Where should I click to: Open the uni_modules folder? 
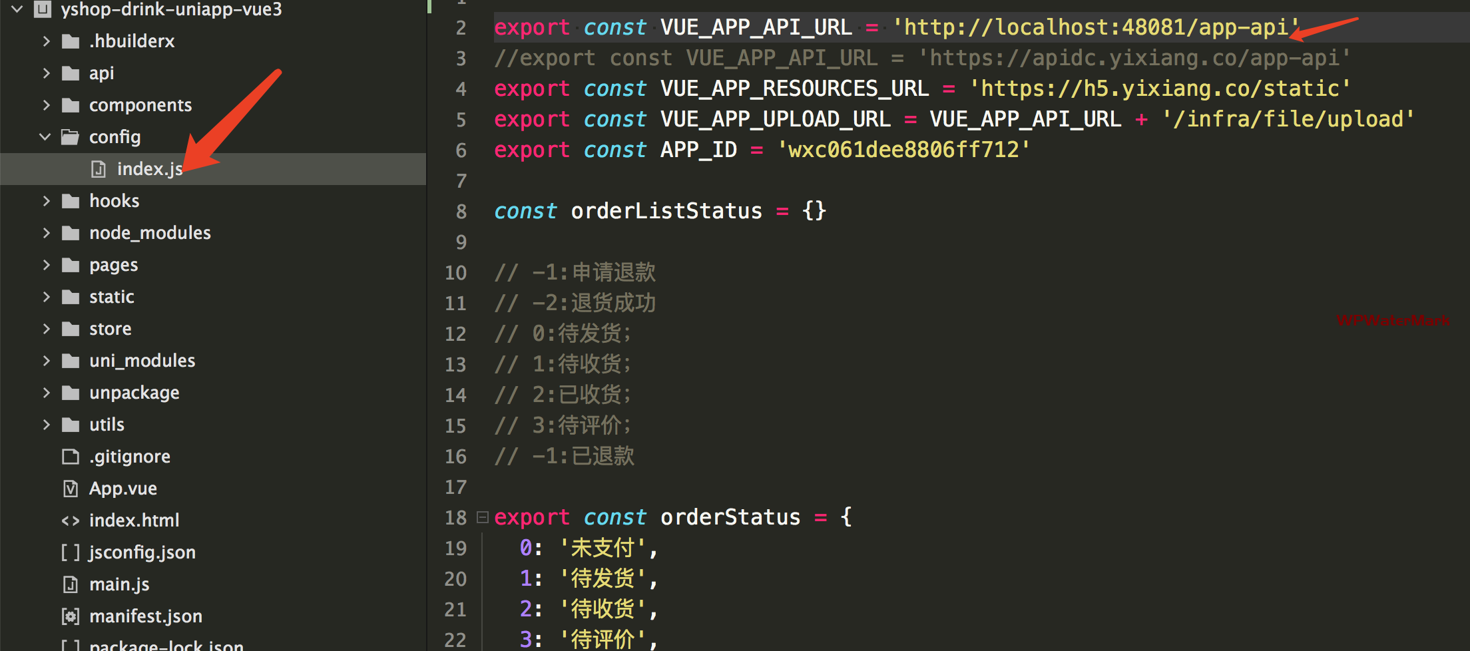[x=142, y=361]
